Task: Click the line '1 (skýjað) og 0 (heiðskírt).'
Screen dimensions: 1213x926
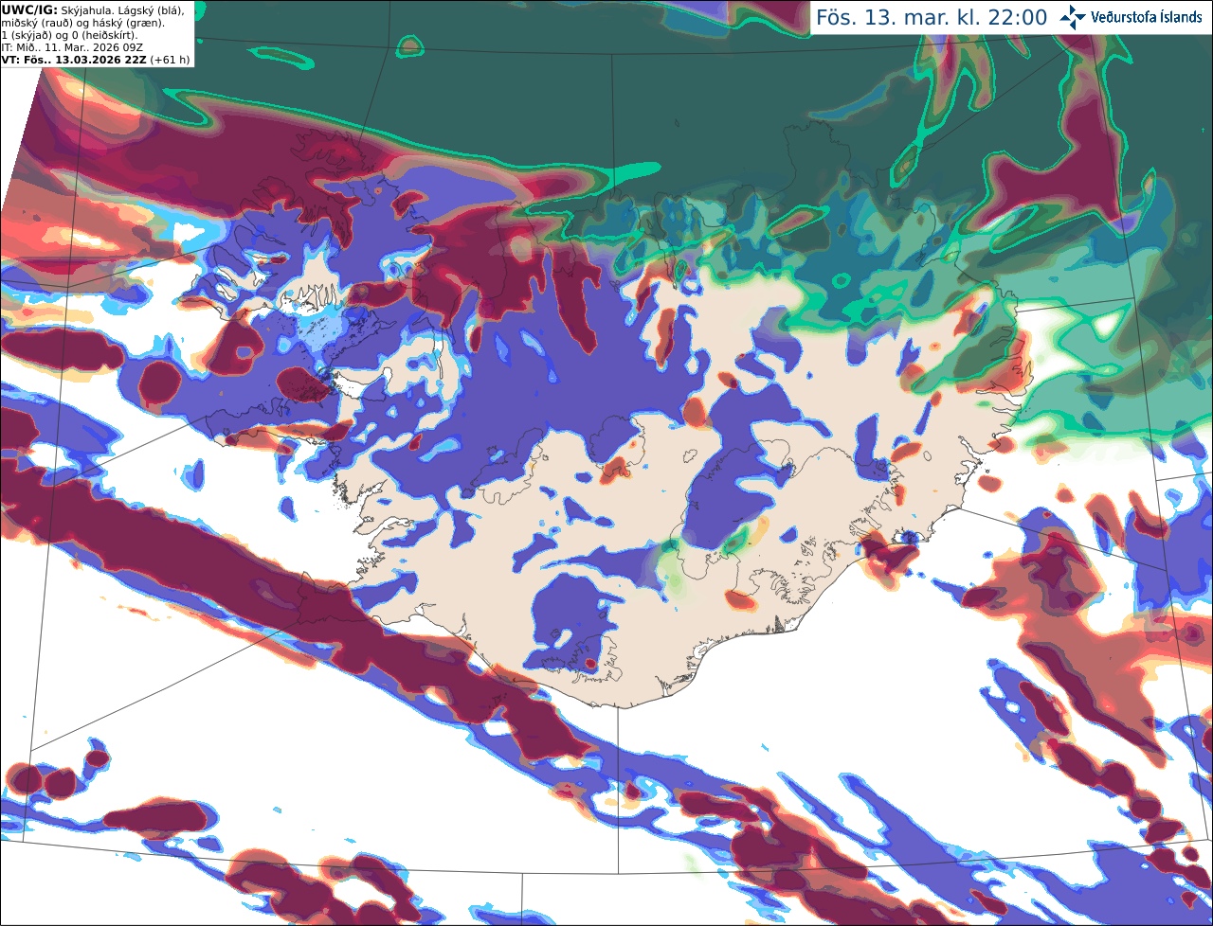Action: click(x=70, y=34)
